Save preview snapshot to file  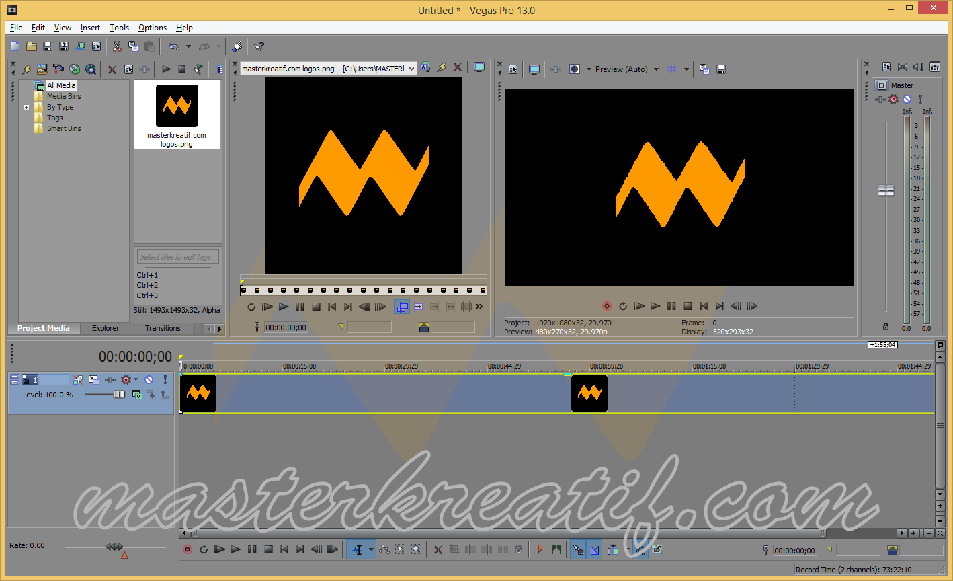721,69
